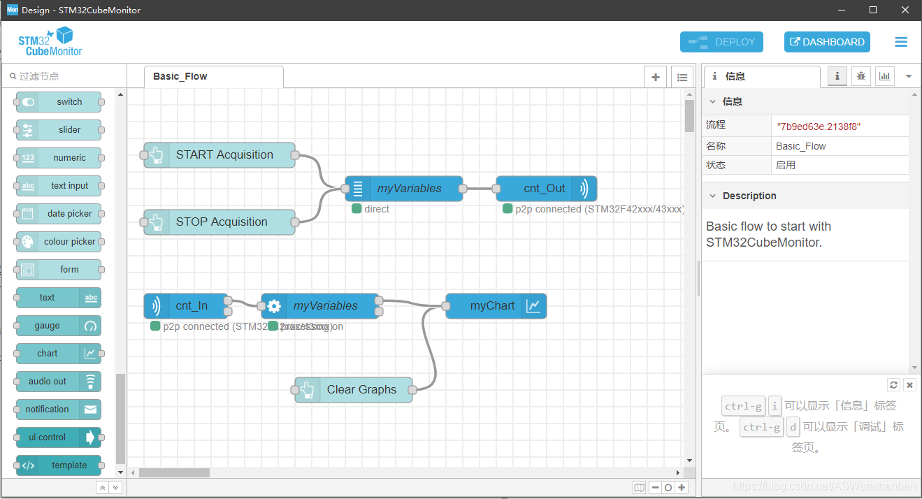
Task: Click the zoom out minus button
Action: click(x=655, y=488)
